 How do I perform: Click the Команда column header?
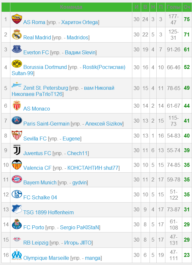point(71,7)
